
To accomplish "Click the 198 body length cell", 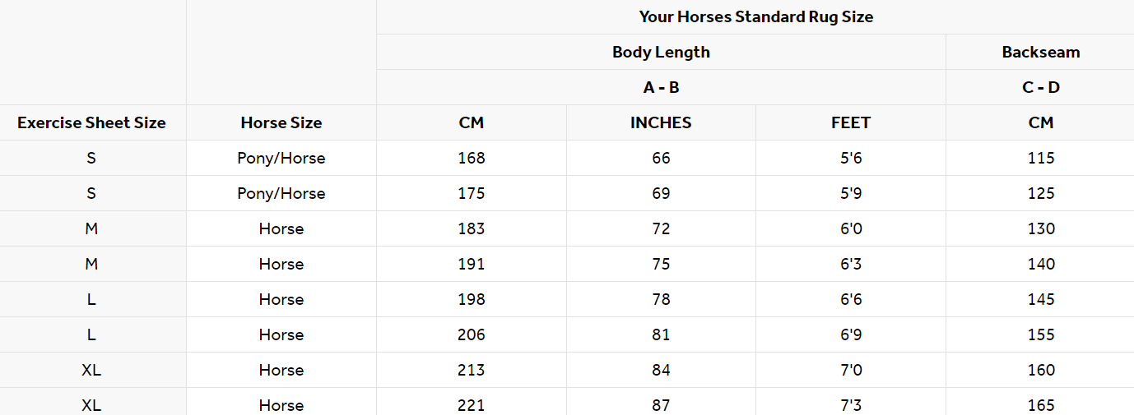I will [472, 299].
